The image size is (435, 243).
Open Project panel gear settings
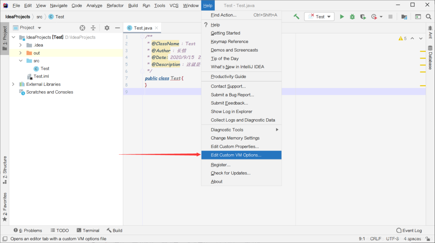(107, 28)
